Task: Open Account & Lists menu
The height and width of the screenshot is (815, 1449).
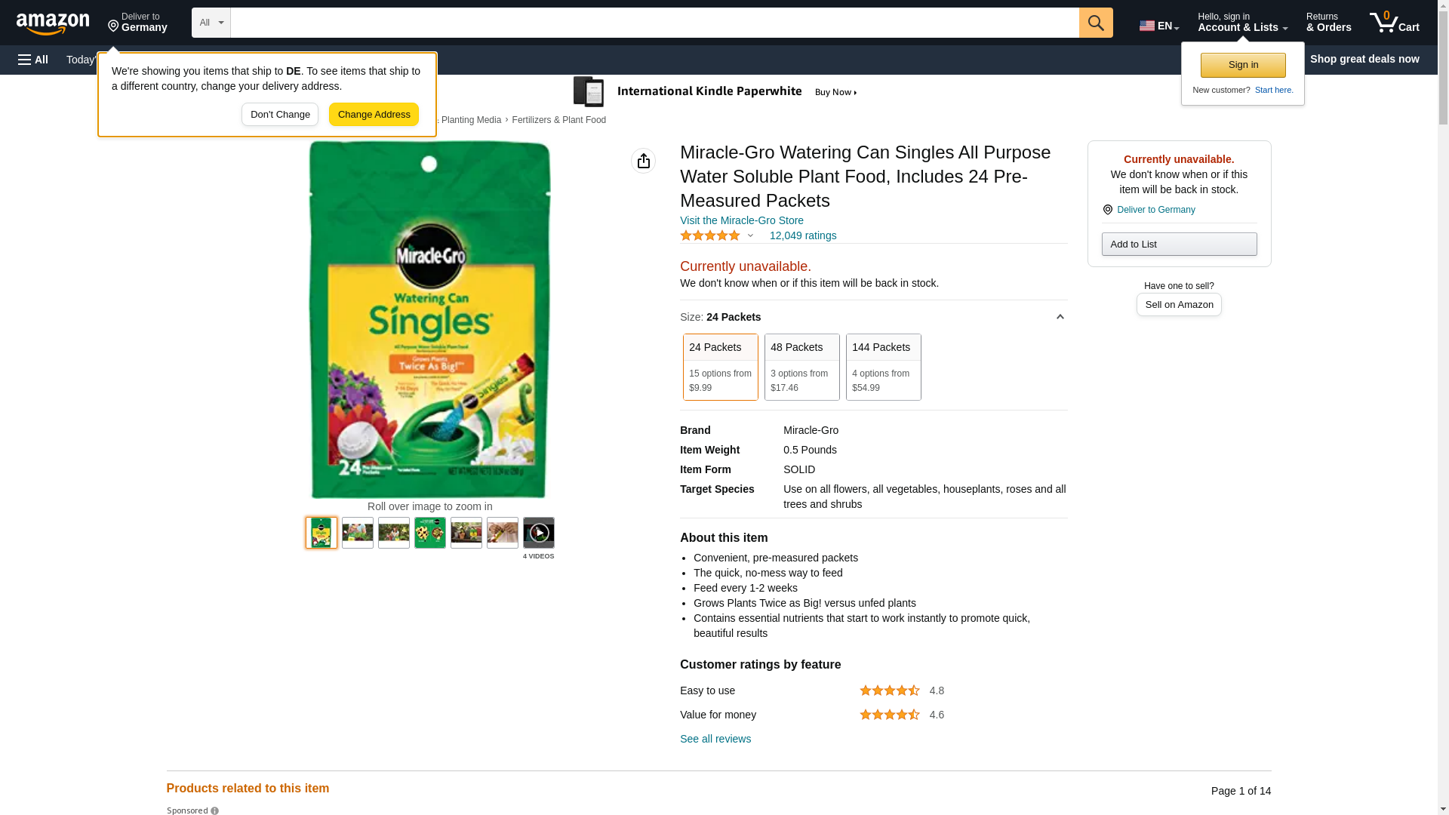Action: pos(1242,23)
